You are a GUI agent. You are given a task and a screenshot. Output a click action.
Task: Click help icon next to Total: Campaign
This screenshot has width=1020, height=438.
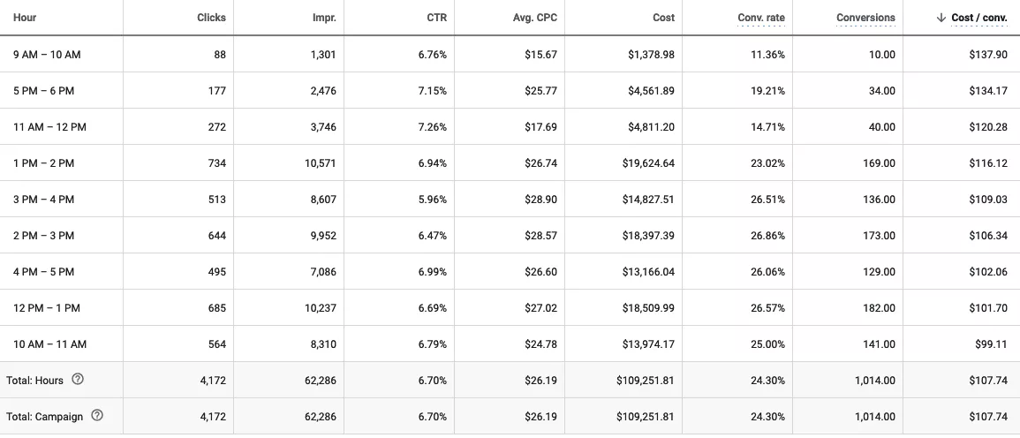pos(97,416)
